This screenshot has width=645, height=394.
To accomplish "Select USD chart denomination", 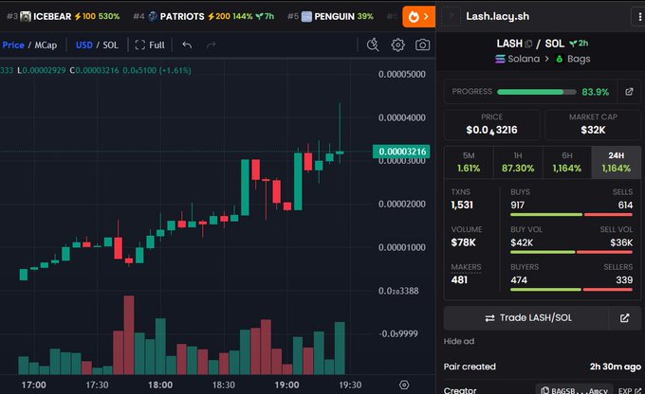I will 83,45.
